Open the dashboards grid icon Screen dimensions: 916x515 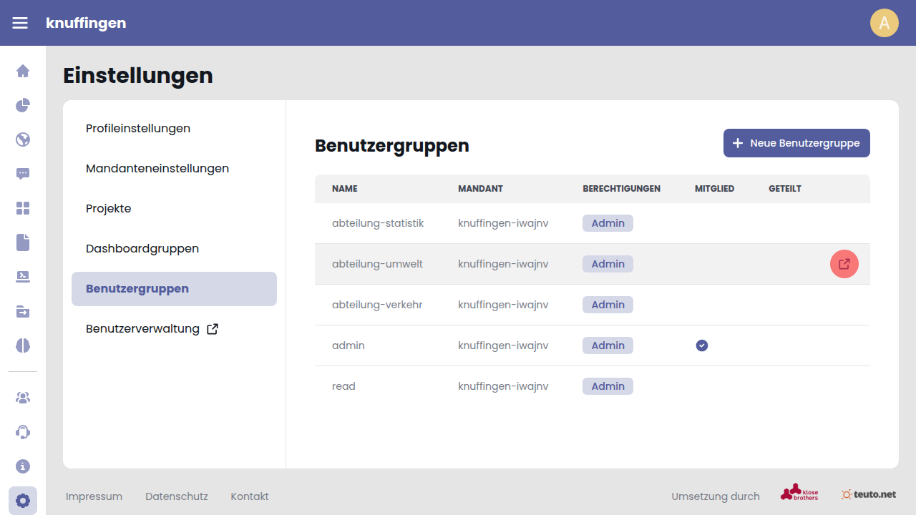point(23,208)
